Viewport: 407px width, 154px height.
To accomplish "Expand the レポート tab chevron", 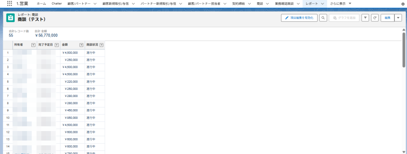I will coord(322,4).
